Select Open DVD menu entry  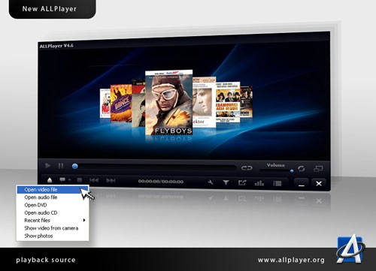tap(53, 205)
